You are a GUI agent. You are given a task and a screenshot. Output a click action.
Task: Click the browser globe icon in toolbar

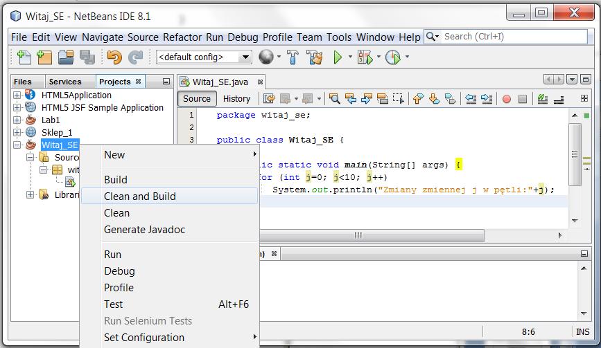point(266,57)
